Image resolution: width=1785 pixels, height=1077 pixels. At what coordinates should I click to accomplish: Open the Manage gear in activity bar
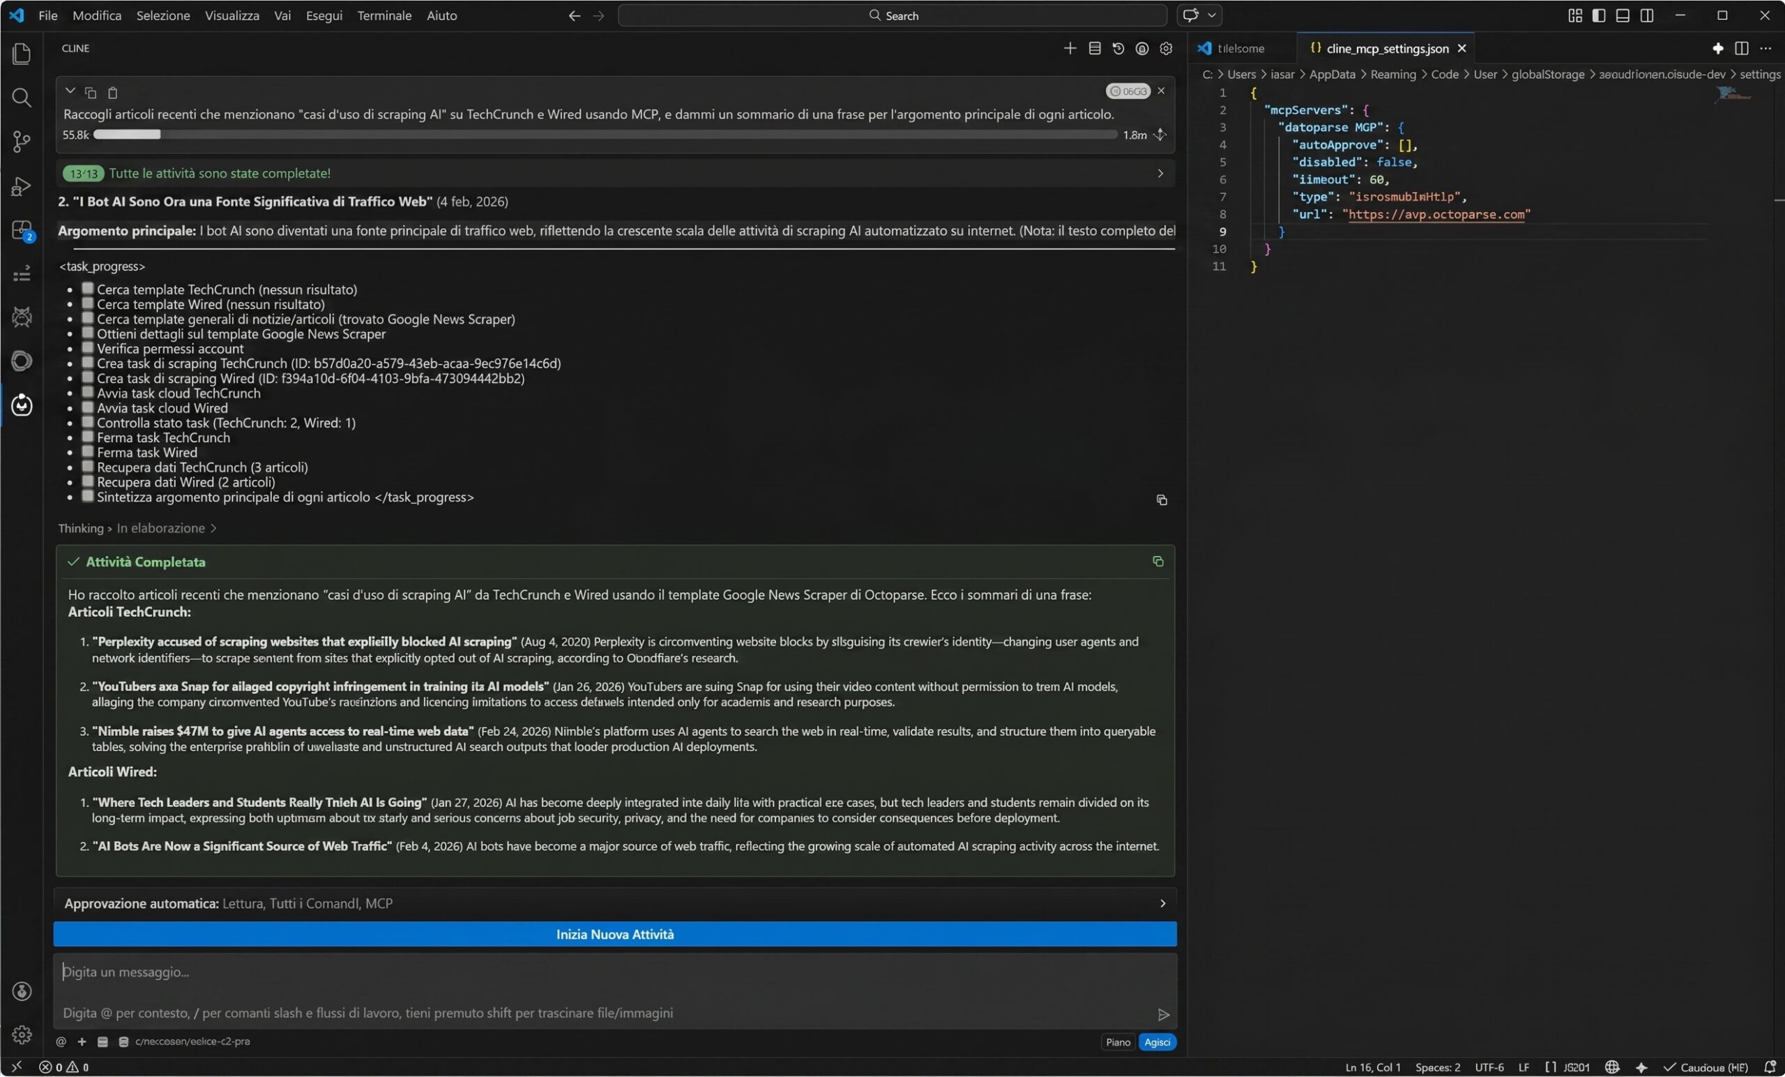pos(22,1034)
